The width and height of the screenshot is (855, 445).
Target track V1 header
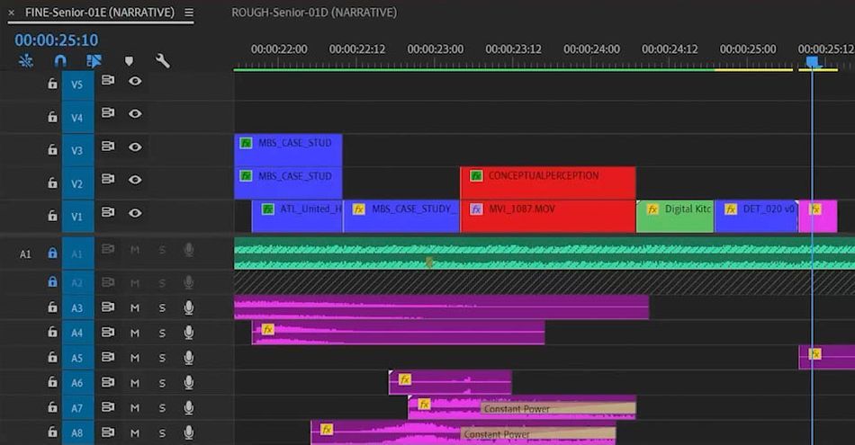pos(77,217)
